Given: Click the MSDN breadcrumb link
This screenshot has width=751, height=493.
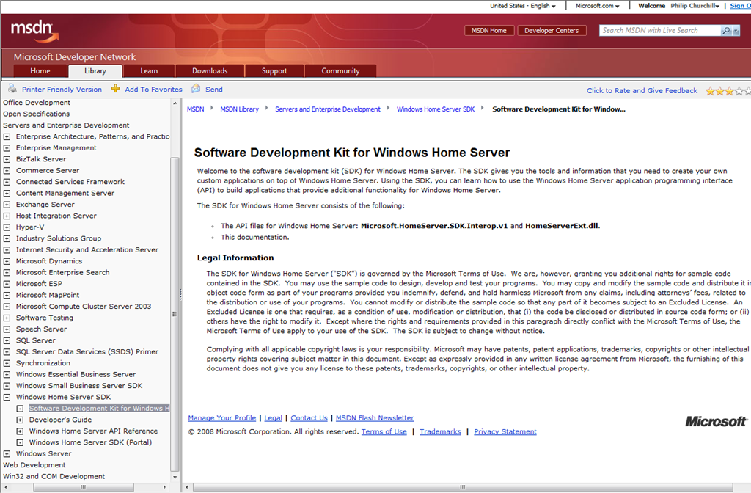Looking at the screenshot, I should pyautogui.click(x=195, y=109).
